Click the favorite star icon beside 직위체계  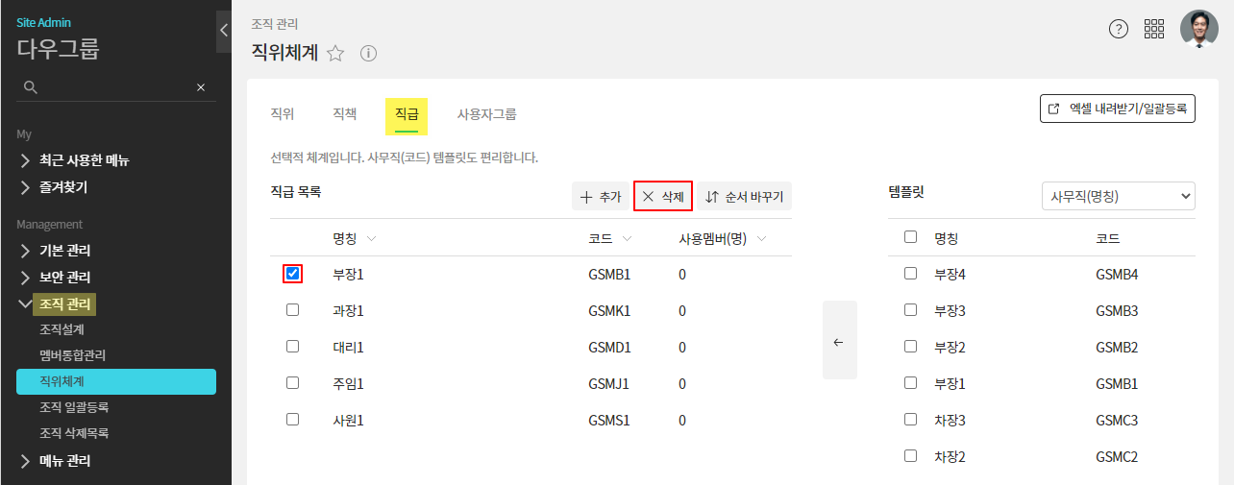(335, 54)
